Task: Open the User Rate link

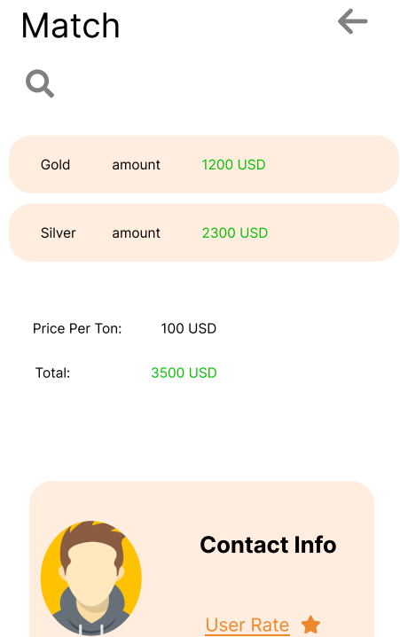Action: [247, 625]
